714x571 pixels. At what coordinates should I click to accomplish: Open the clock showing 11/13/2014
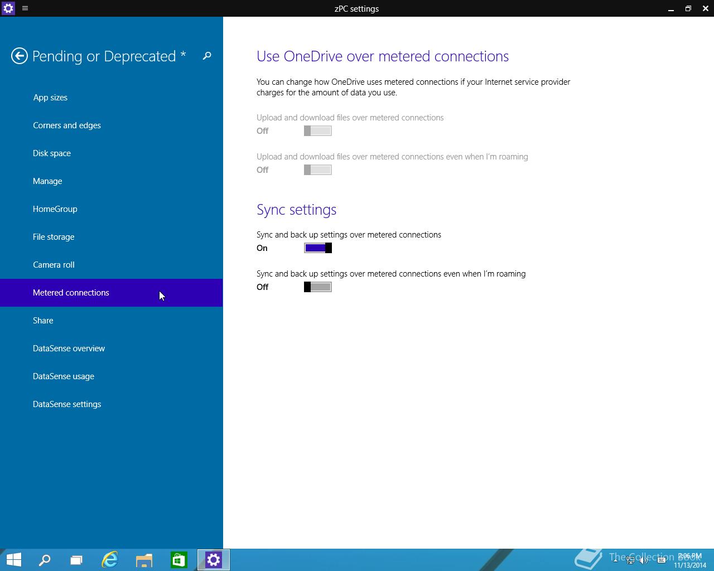coord(690,560)
